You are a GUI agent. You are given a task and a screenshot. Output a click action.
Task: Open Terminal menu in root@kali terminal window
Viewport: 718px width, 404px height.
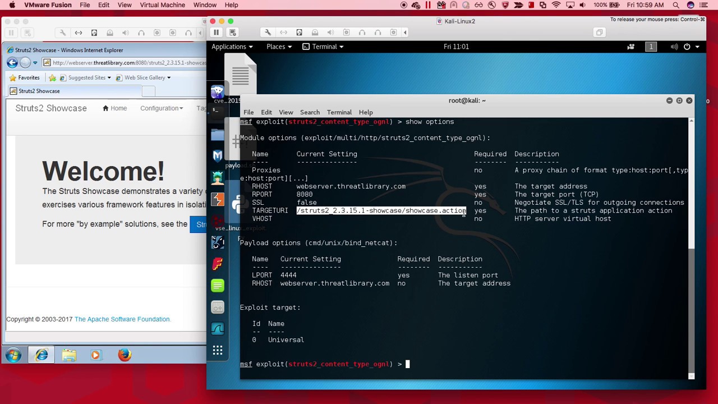pyautogui.click(x=339, y=112)
